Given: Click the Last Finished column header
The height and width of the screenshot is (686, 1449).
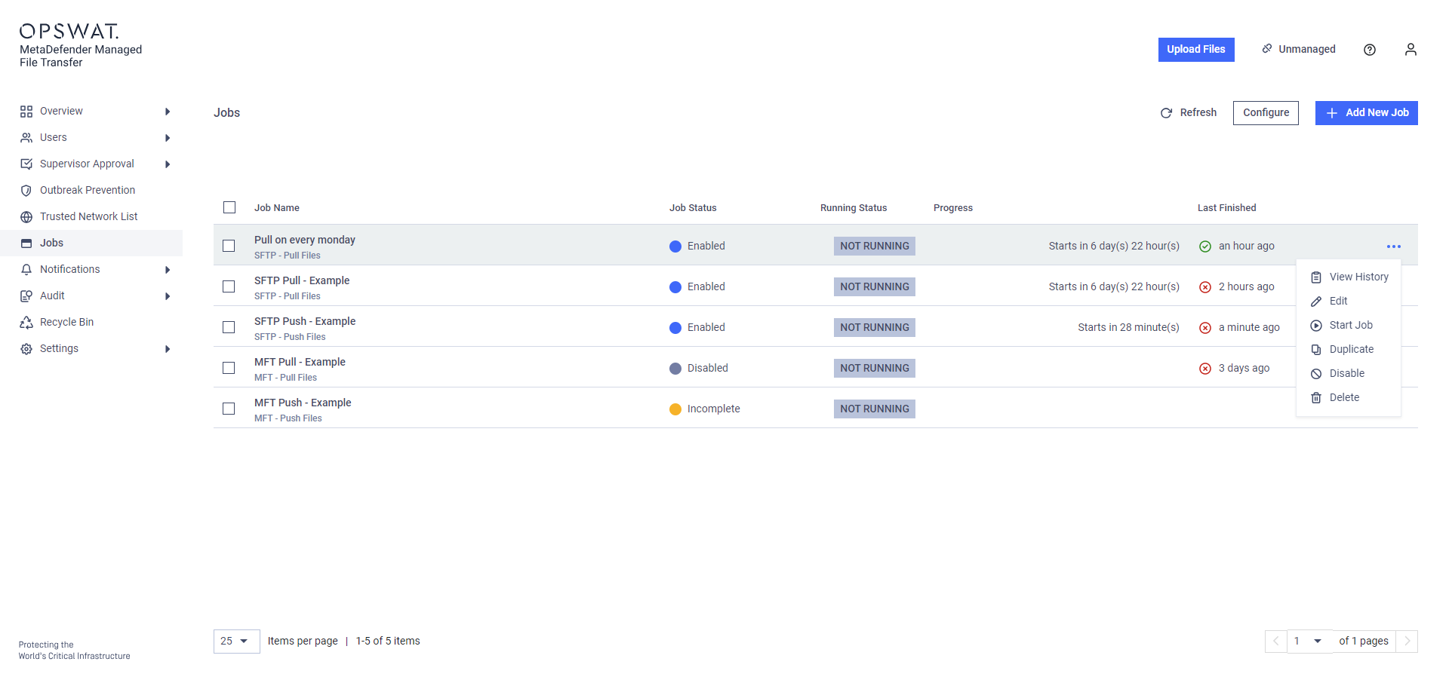Looking at the screenshot, I should pyautogui.click(x=1226, y=208).
